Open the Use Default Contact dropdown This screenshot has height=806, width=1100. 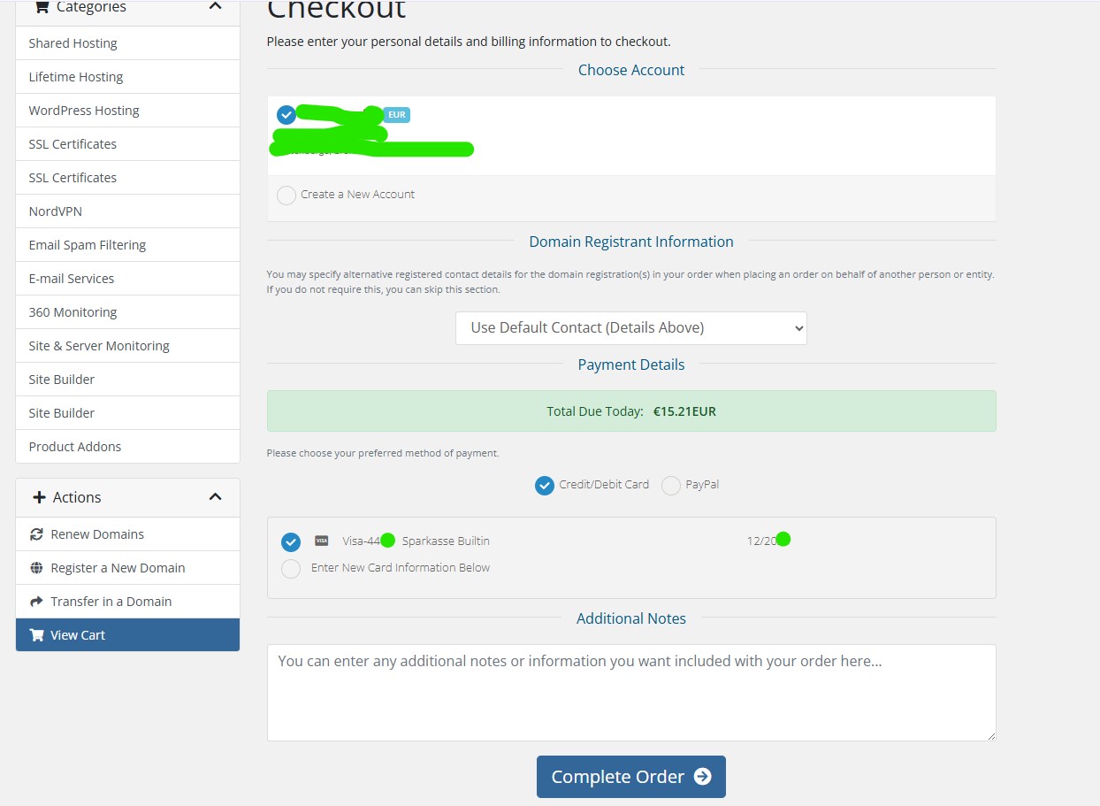pos(630,328)
